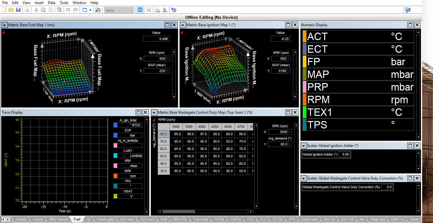
Task: Click the device connection icon at toolbar right
Action: pyautogui.click(x=408, y=10)
